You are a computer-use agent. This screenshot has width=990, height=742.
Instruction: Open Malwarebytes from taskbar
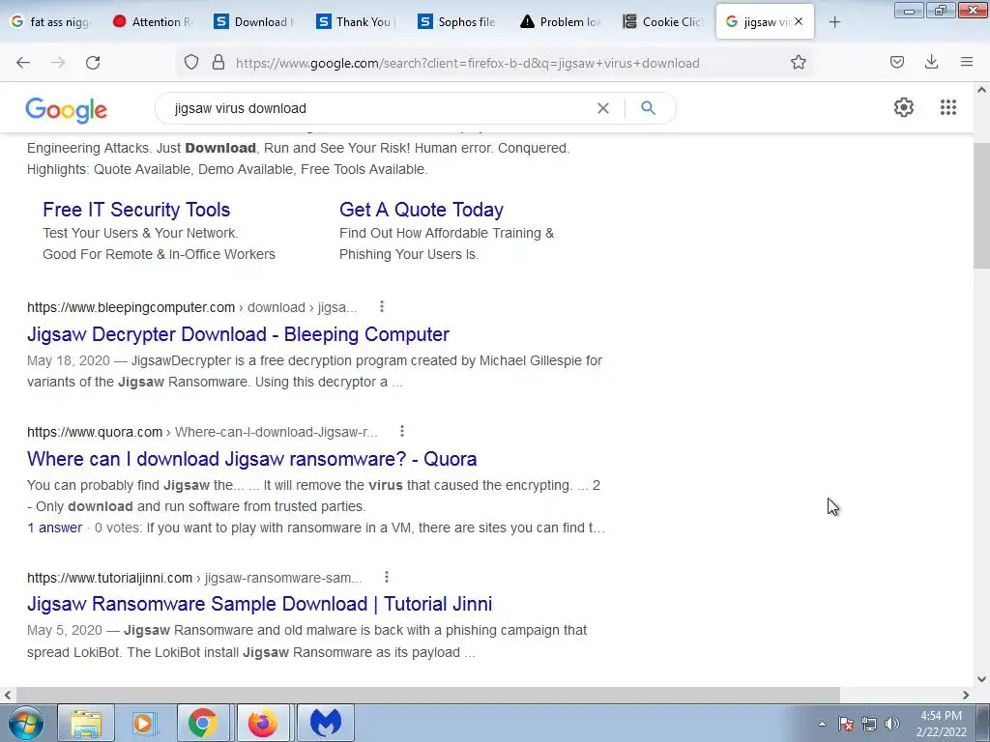click(325, 723)
